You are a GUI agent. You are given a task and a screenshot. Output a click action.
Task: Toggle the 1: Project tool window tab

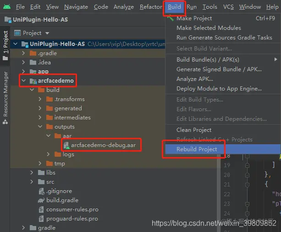6,45
